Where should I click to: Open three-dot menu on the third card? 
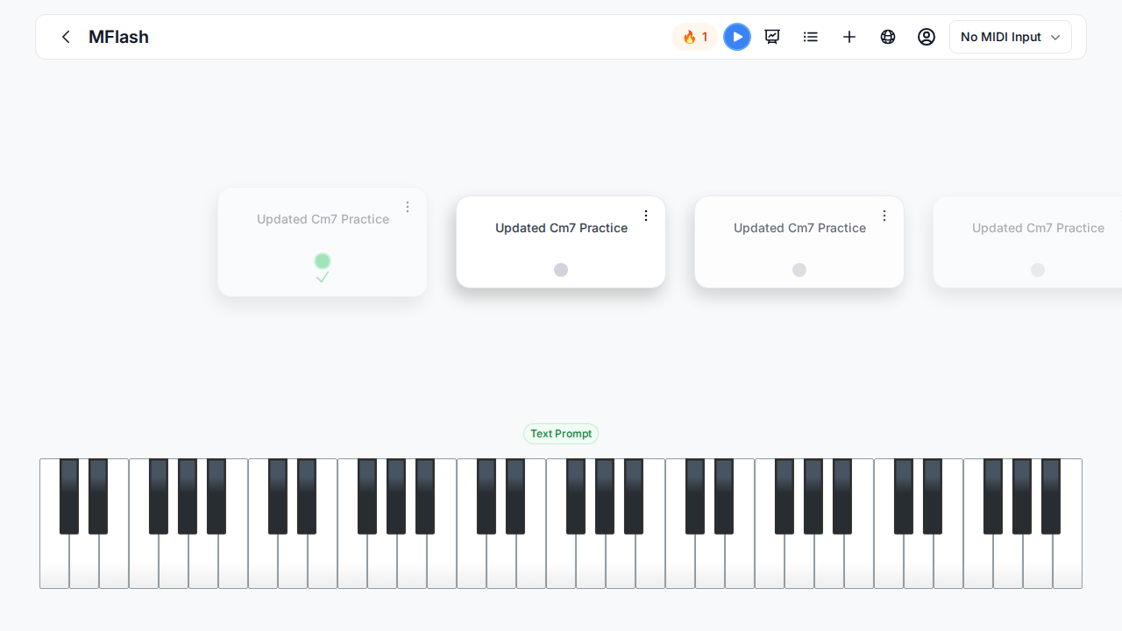pos(884,216)
